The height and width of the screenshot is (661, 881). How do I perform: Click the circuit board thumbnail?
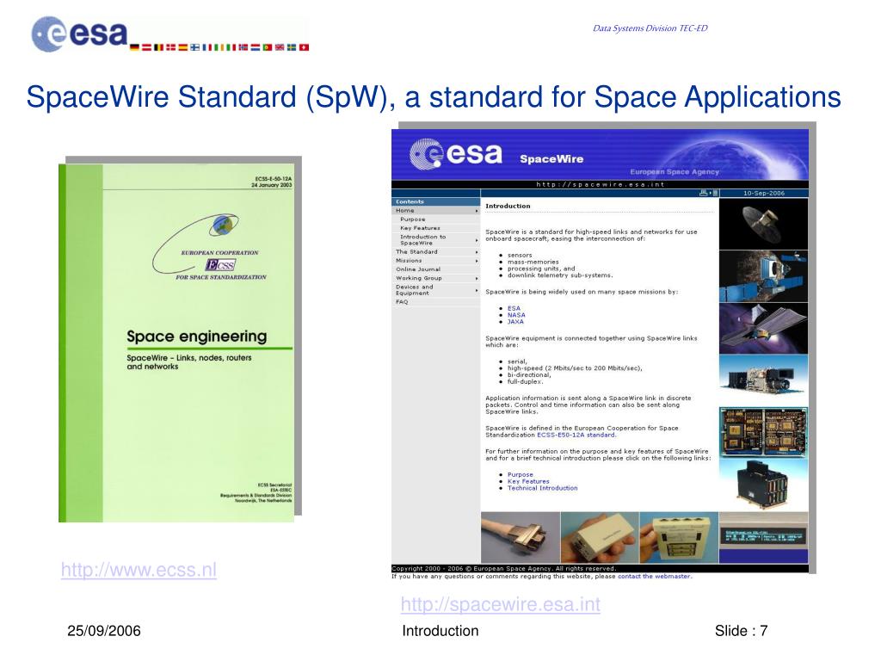click(764, 432)
